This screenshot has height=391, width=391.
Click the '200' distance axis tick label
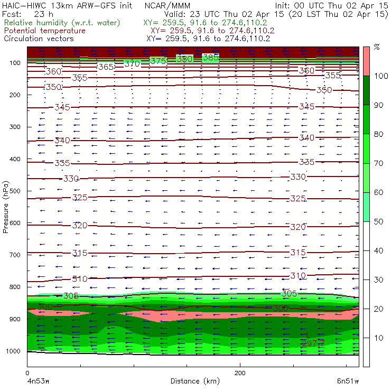coord(240,373)
